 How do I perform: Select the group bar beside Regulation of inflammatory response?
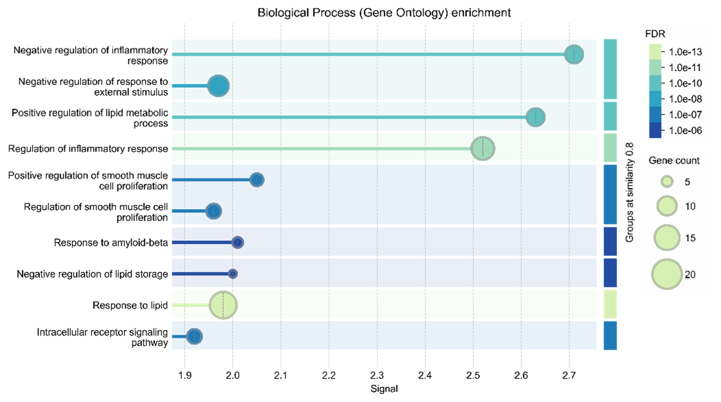click(x=610, y=148)
